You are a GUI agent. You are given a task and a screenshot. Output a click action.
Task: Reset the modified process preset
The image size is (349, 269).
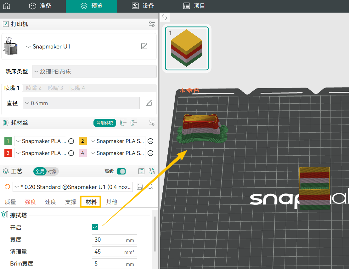pyautogui.click(x=7, y=186)
